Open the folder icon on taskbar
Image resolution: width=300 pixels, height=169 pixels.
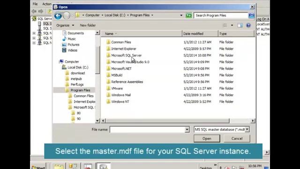tap(59, 166)
